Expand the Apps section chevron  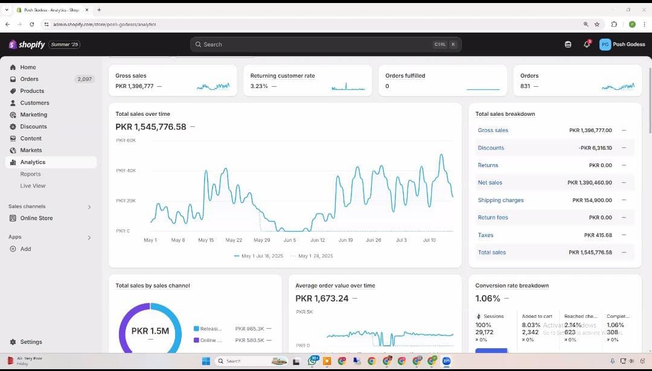89,238
